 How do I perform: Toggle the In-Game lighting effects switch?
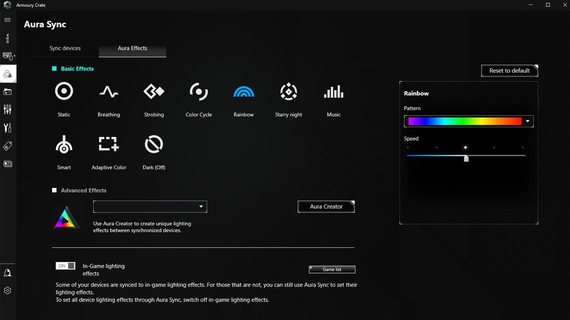[65, 266]
